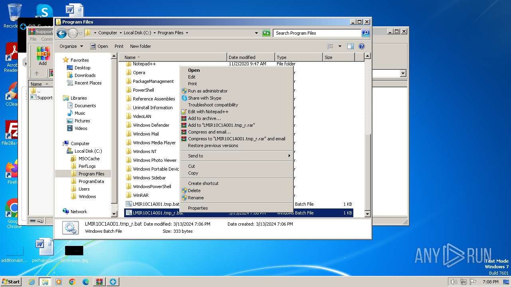Open the Action Center flag tray icon
The height and width of the screenshot is (287, 511).
(x=473, y=282)
